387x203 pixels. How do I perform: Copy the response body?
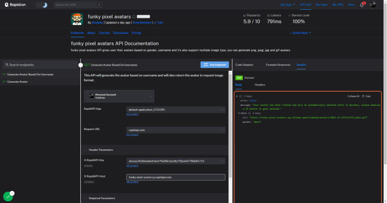pos(367,96)
